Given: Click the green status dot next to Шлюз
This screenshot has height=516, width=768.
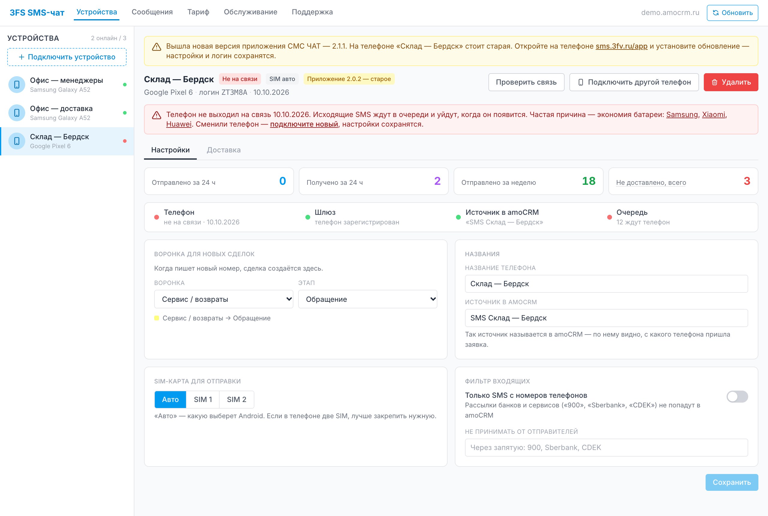Looking at the screenshot, I should (x=308, y=217).
